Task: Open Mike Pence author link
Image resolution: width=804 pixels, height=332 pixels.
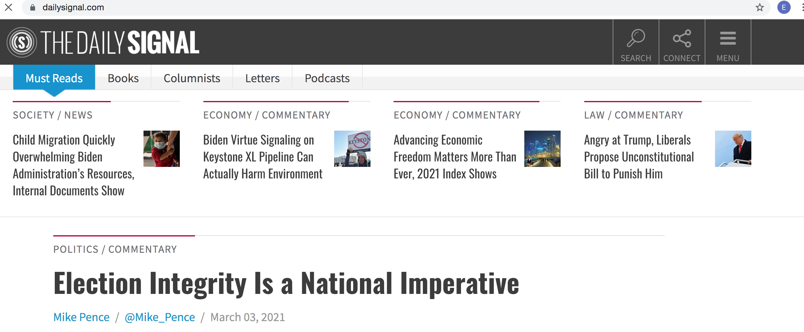Action: (81, 317)
